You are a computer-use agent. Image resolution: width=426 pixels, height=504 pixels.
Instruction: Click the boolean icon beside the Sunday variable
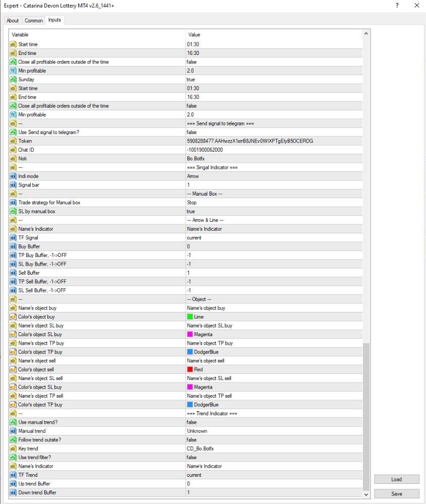point(13,80)
